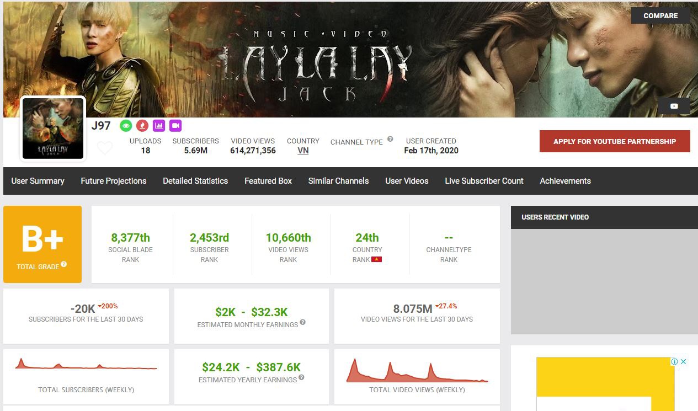The image size is (698, 411).
Task: Click the Compare button
Action: [x=660, y=15]
